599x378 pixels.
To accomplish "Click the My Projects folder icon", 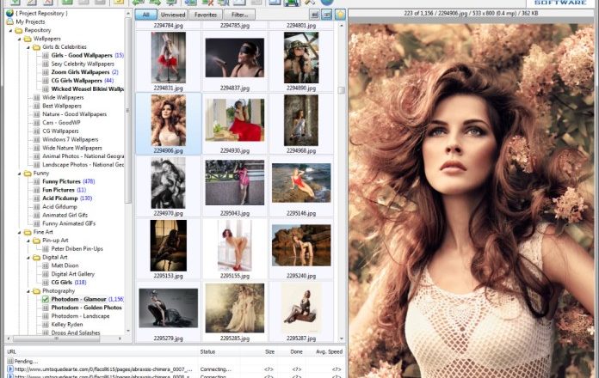I will pyautogui.click(x=9, y=21).
